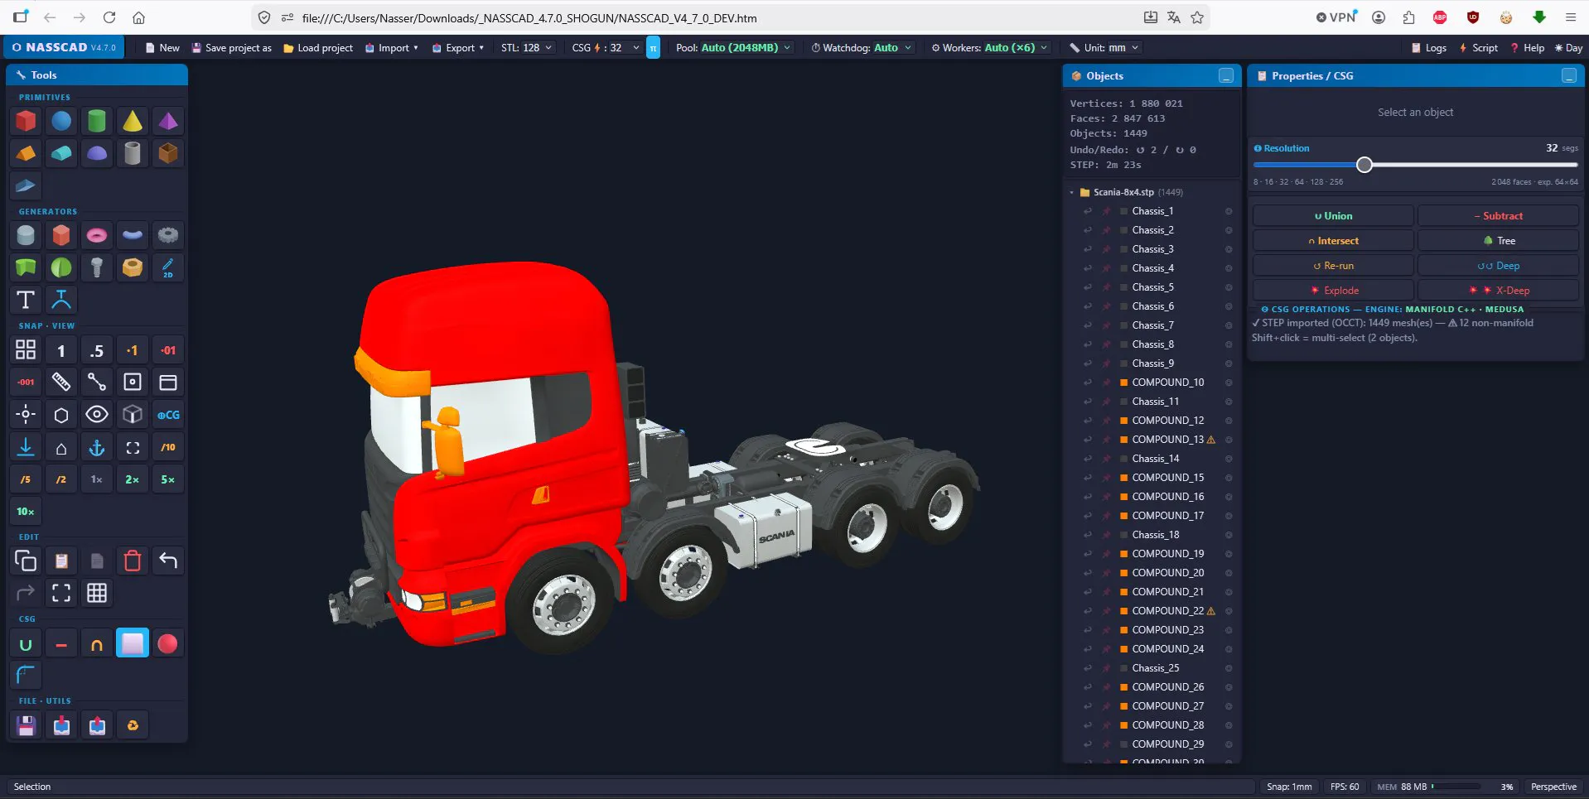Select the hex nut generator

[x=133, y=267]
